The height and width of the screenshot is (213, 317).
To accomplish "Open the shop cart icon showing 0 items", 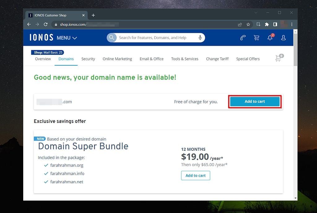I will pos(280,58).
